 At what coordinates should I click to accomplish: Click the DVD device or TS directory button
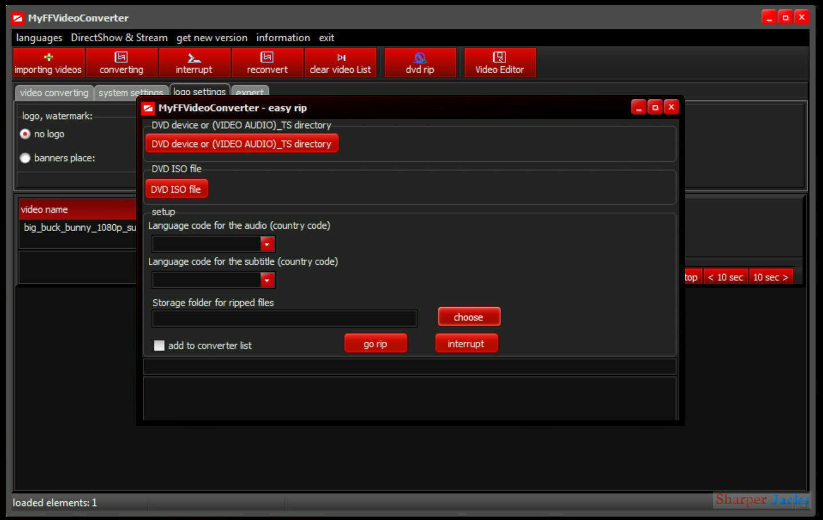241,144
